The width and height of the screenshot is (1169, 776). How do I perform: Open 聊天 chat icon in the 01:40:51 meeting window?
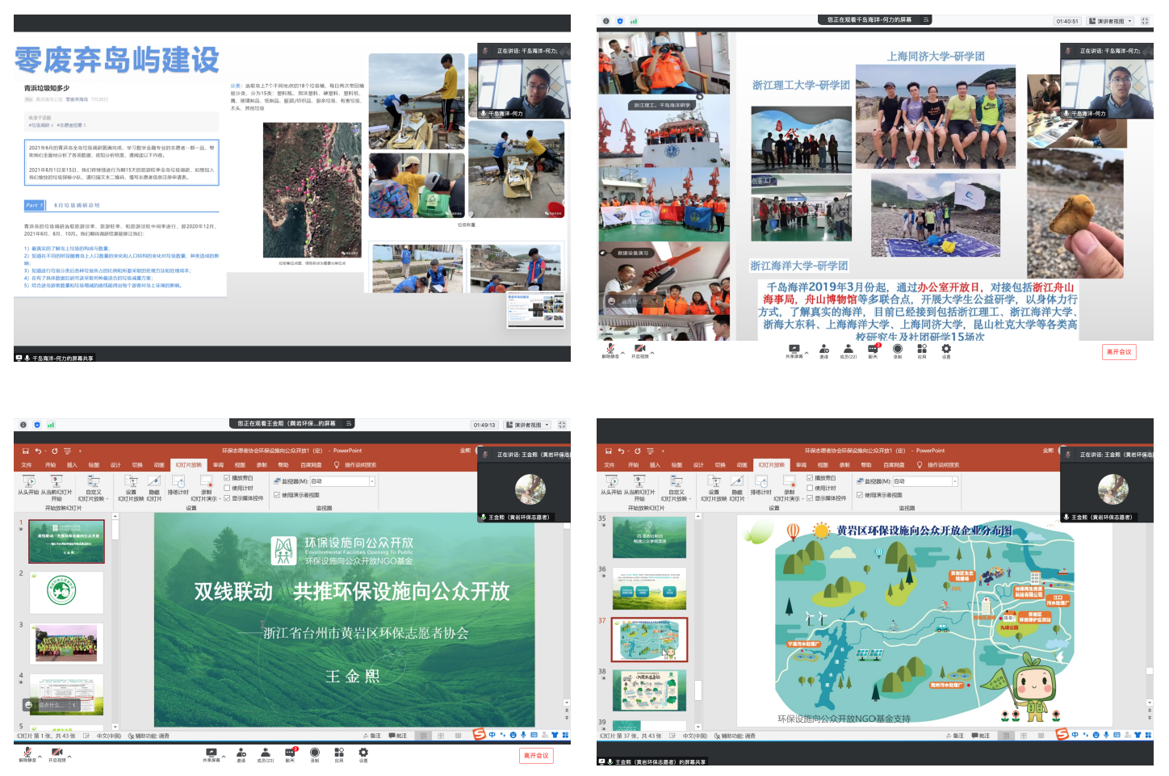[x=873, y=348]
